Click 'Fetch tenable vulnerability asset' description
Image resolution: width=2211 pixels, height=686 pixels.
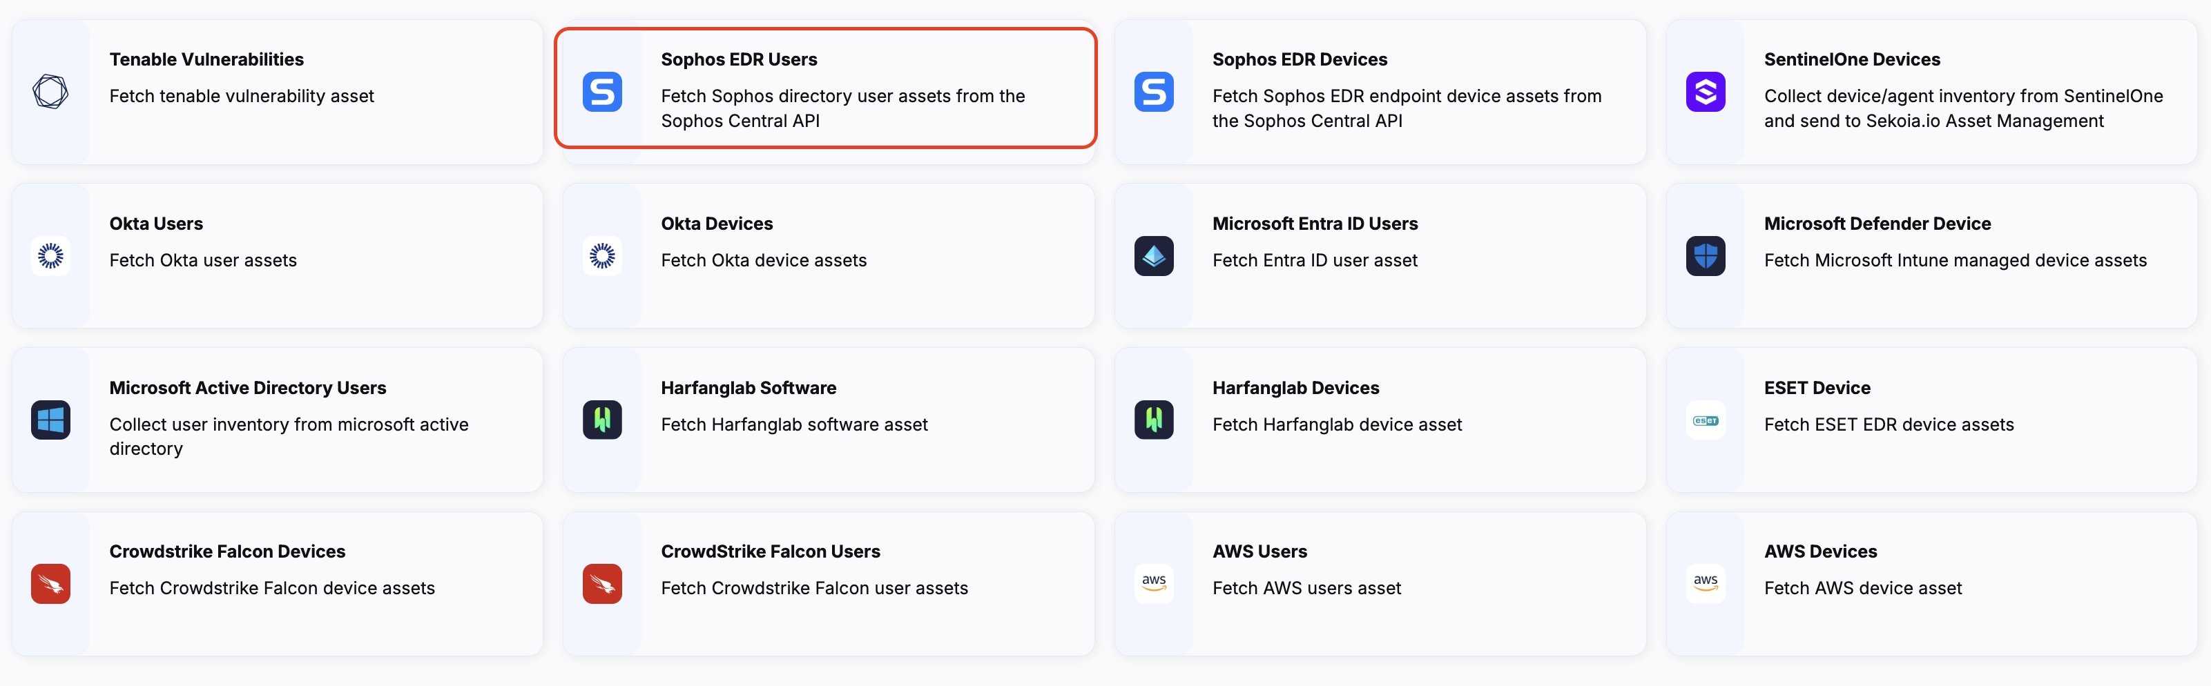click(241, 96)
